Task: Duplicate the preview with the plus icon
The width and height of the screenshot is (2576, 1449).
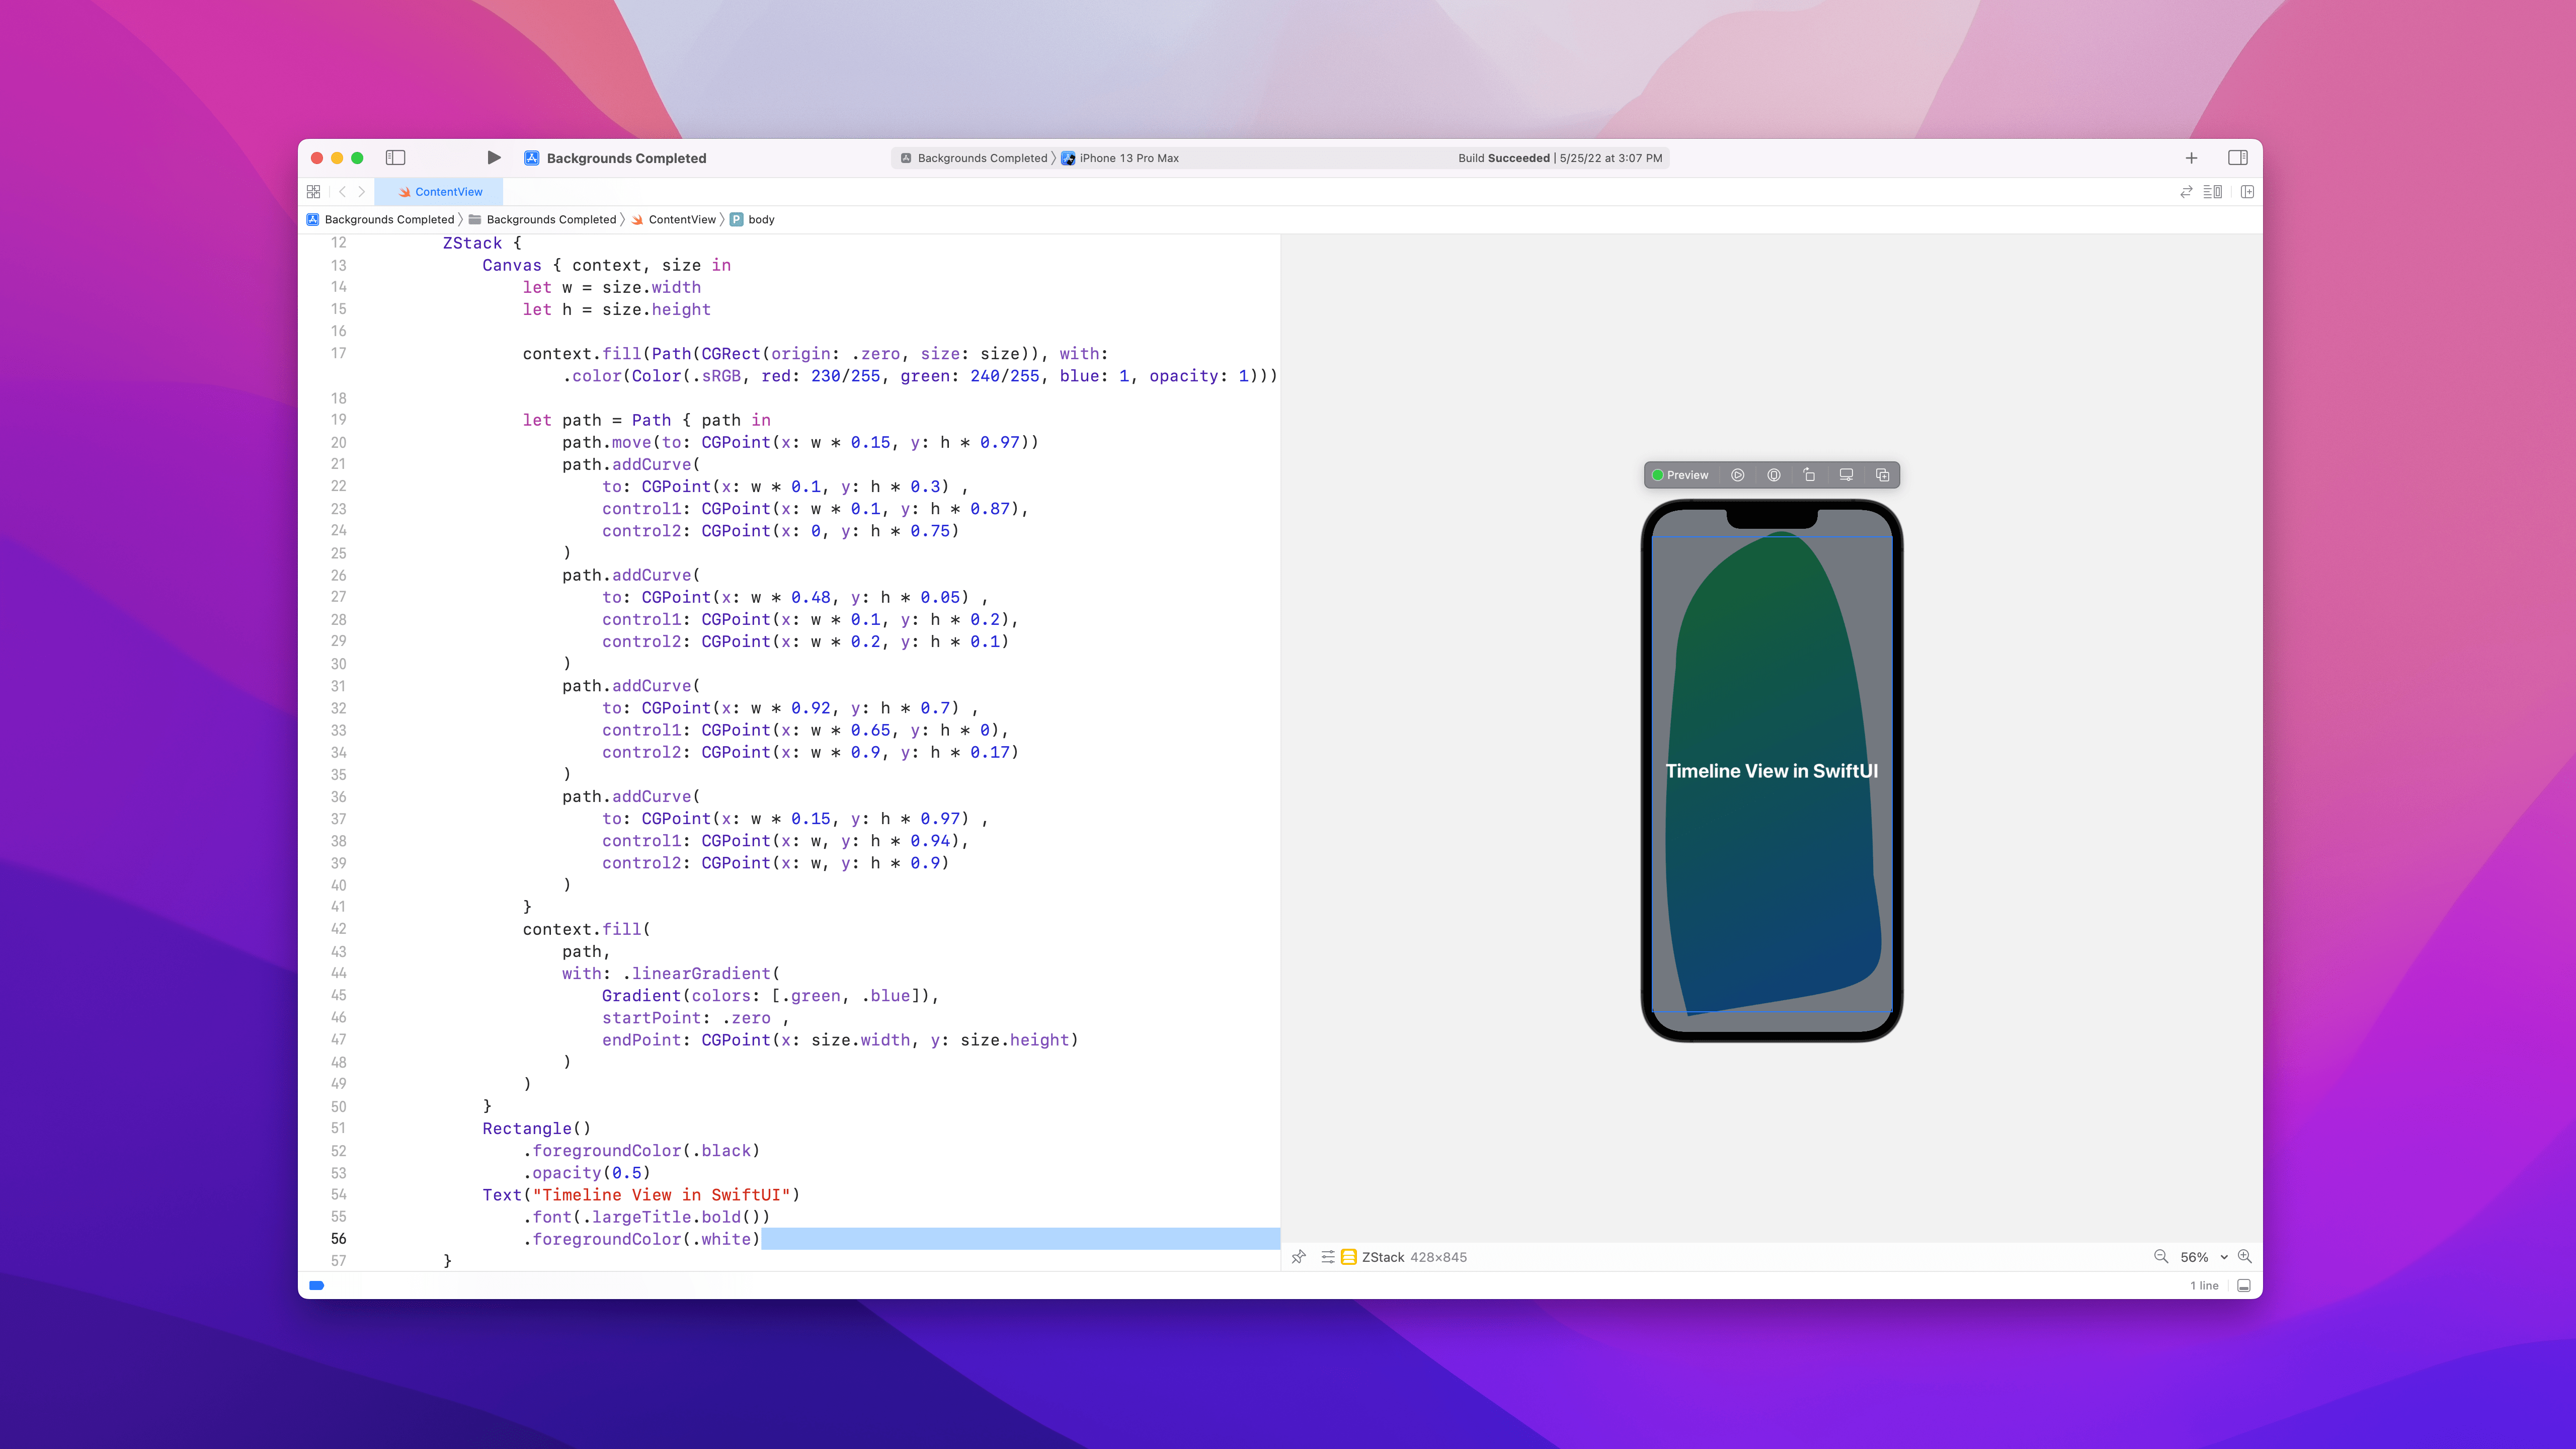Action: coord(1882,475)
